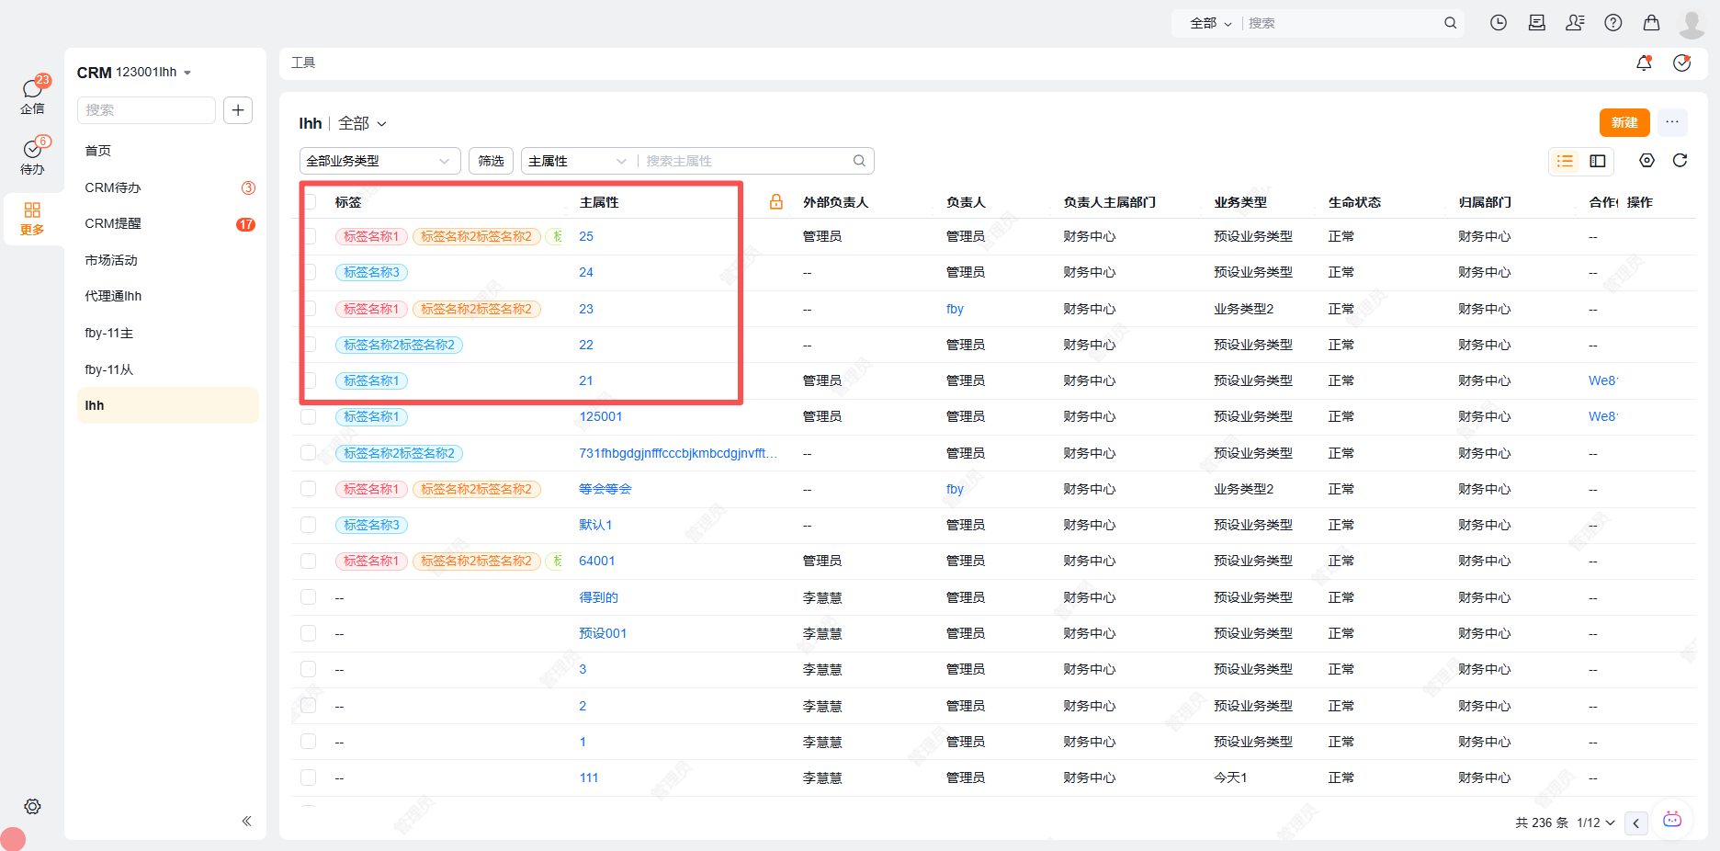Select CRM待办 in the left sidebar
Screen dimensions: 1720x851
pyautogui.click(x=111, y=187)
